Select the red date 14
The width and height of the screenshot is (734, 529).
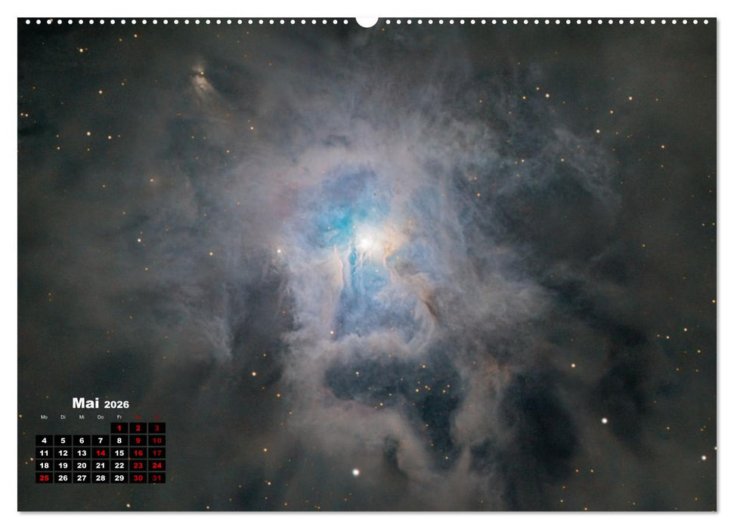101,453
